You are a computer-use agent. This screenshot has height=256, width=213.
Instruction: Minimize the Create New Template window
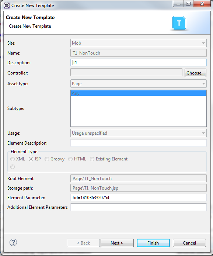tap(178, 4)
